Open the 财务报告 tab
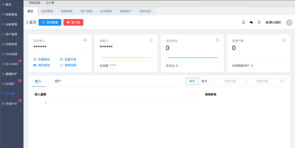Image resolution: width=295 pixels, height=148 pixels. 145,11
